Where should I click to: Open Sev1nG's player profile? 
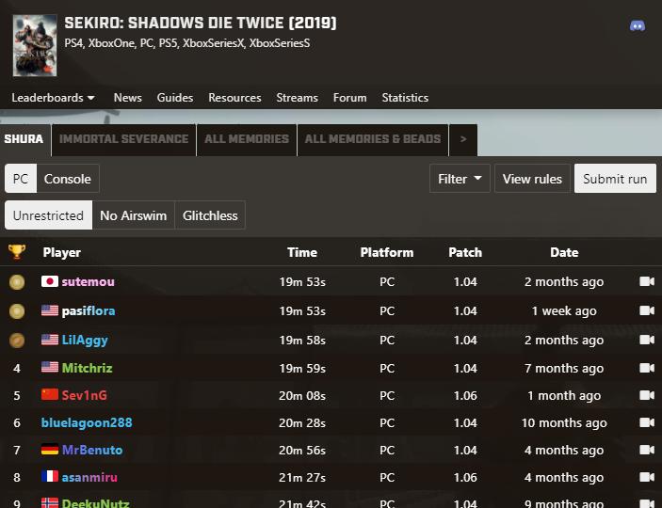tap(85, 395)
